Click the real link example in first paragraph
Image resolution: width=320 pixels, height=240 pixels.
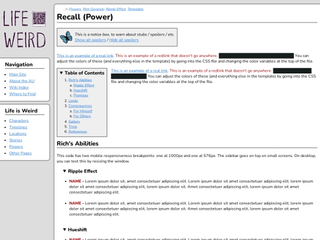click(x=85, y=56)
